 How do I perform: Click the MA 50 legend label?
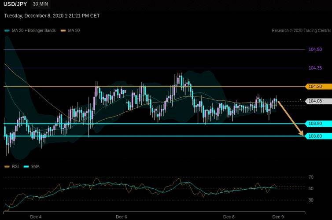[74, 30]
